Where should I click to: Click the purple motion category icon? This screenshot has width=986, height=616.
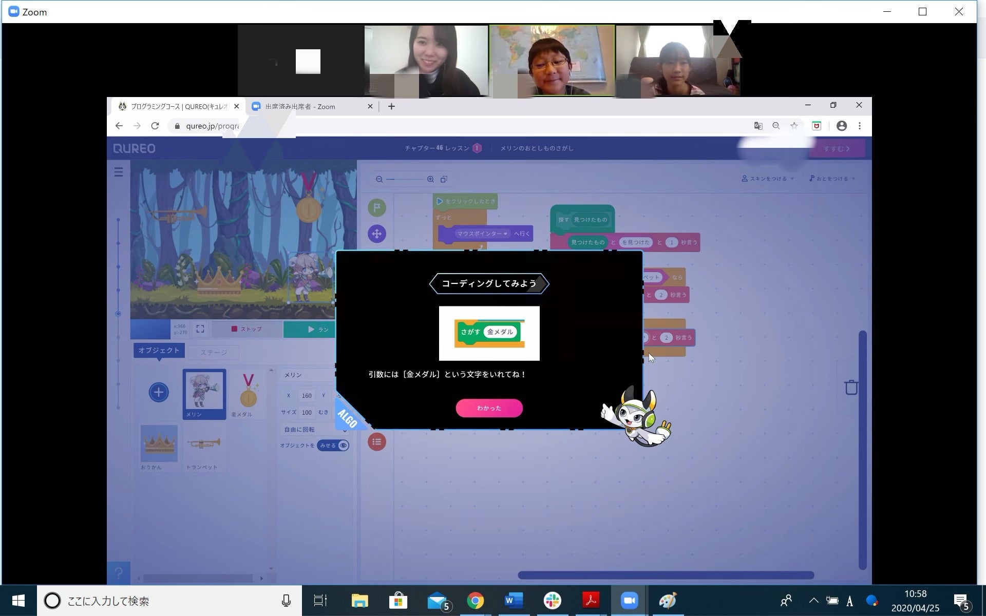377,234
